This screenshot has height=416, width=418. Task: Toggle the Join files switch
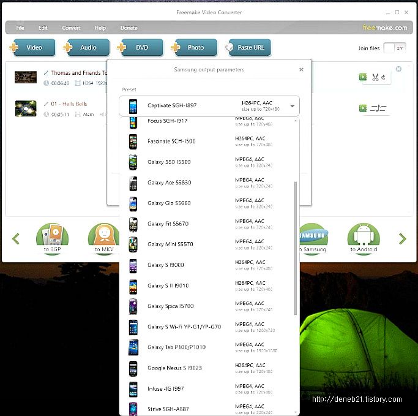[395, 48]
